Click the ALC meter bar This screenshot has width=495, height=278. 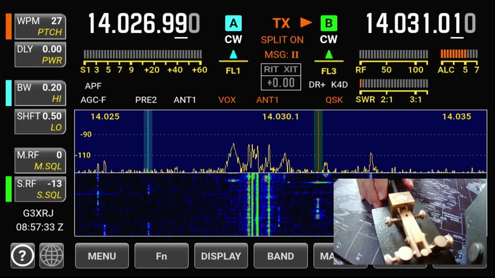(459, 54)
